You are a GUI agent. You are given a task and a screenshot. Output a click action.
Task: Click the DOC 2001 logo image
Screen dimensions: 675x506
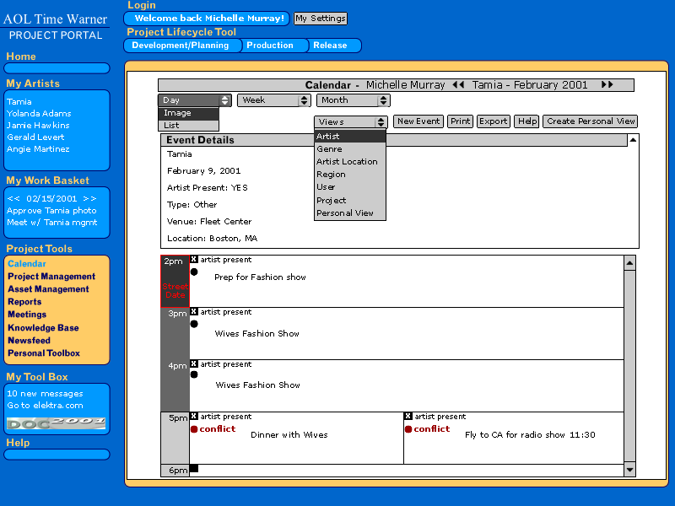[57, 421]
